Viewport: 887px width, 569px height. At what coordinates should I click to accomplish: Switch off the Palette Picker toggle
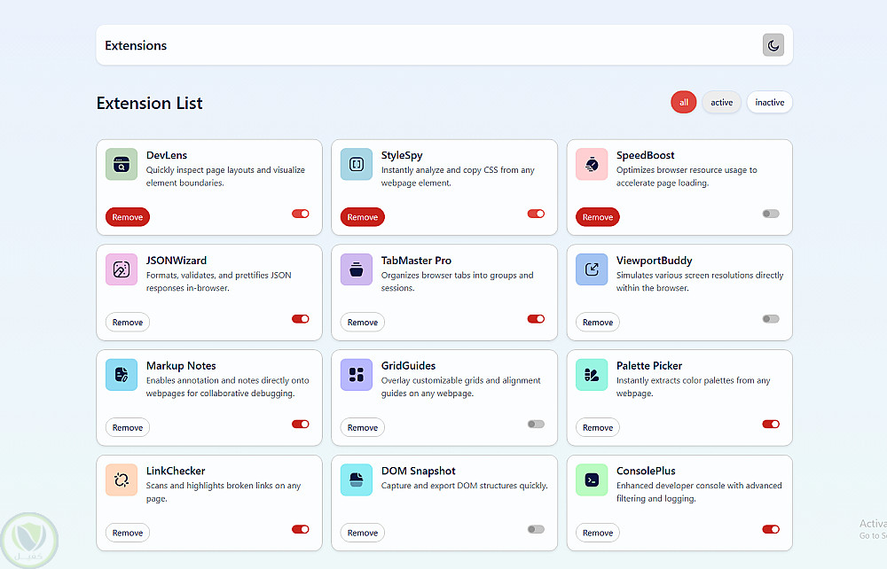771,425
